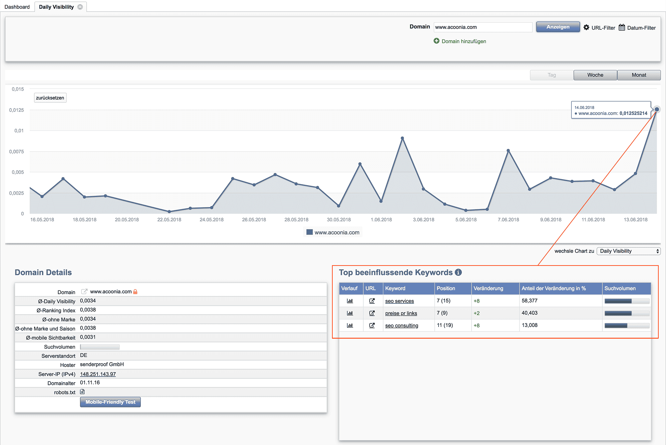The image size is (666, 445).
Task: Switch chart view to Tag
Action: [x=552, y=75]
